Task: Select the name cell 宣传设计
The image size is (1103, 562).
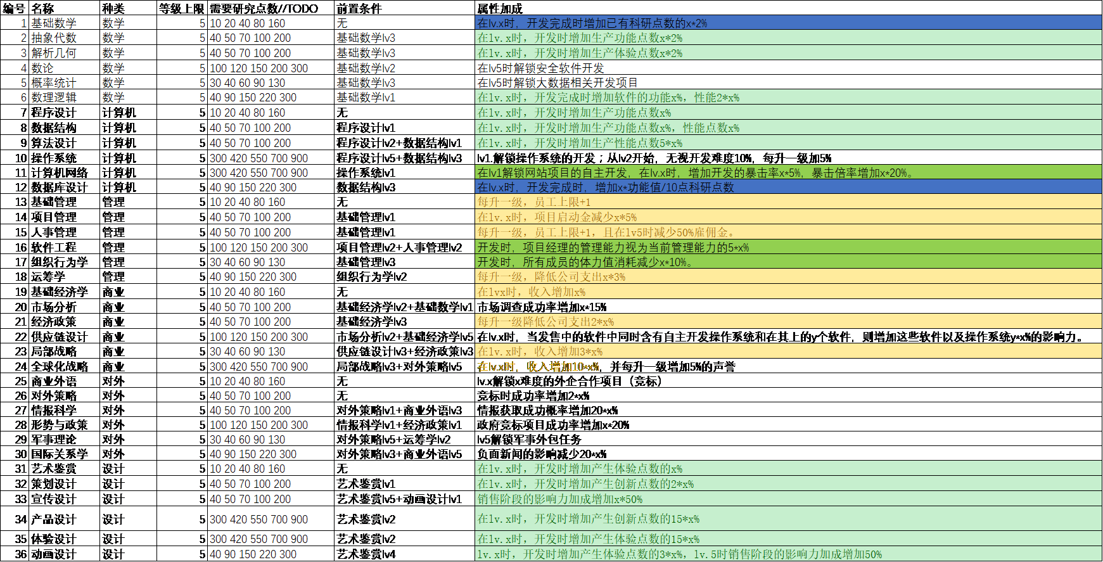Action: point(65,499)
